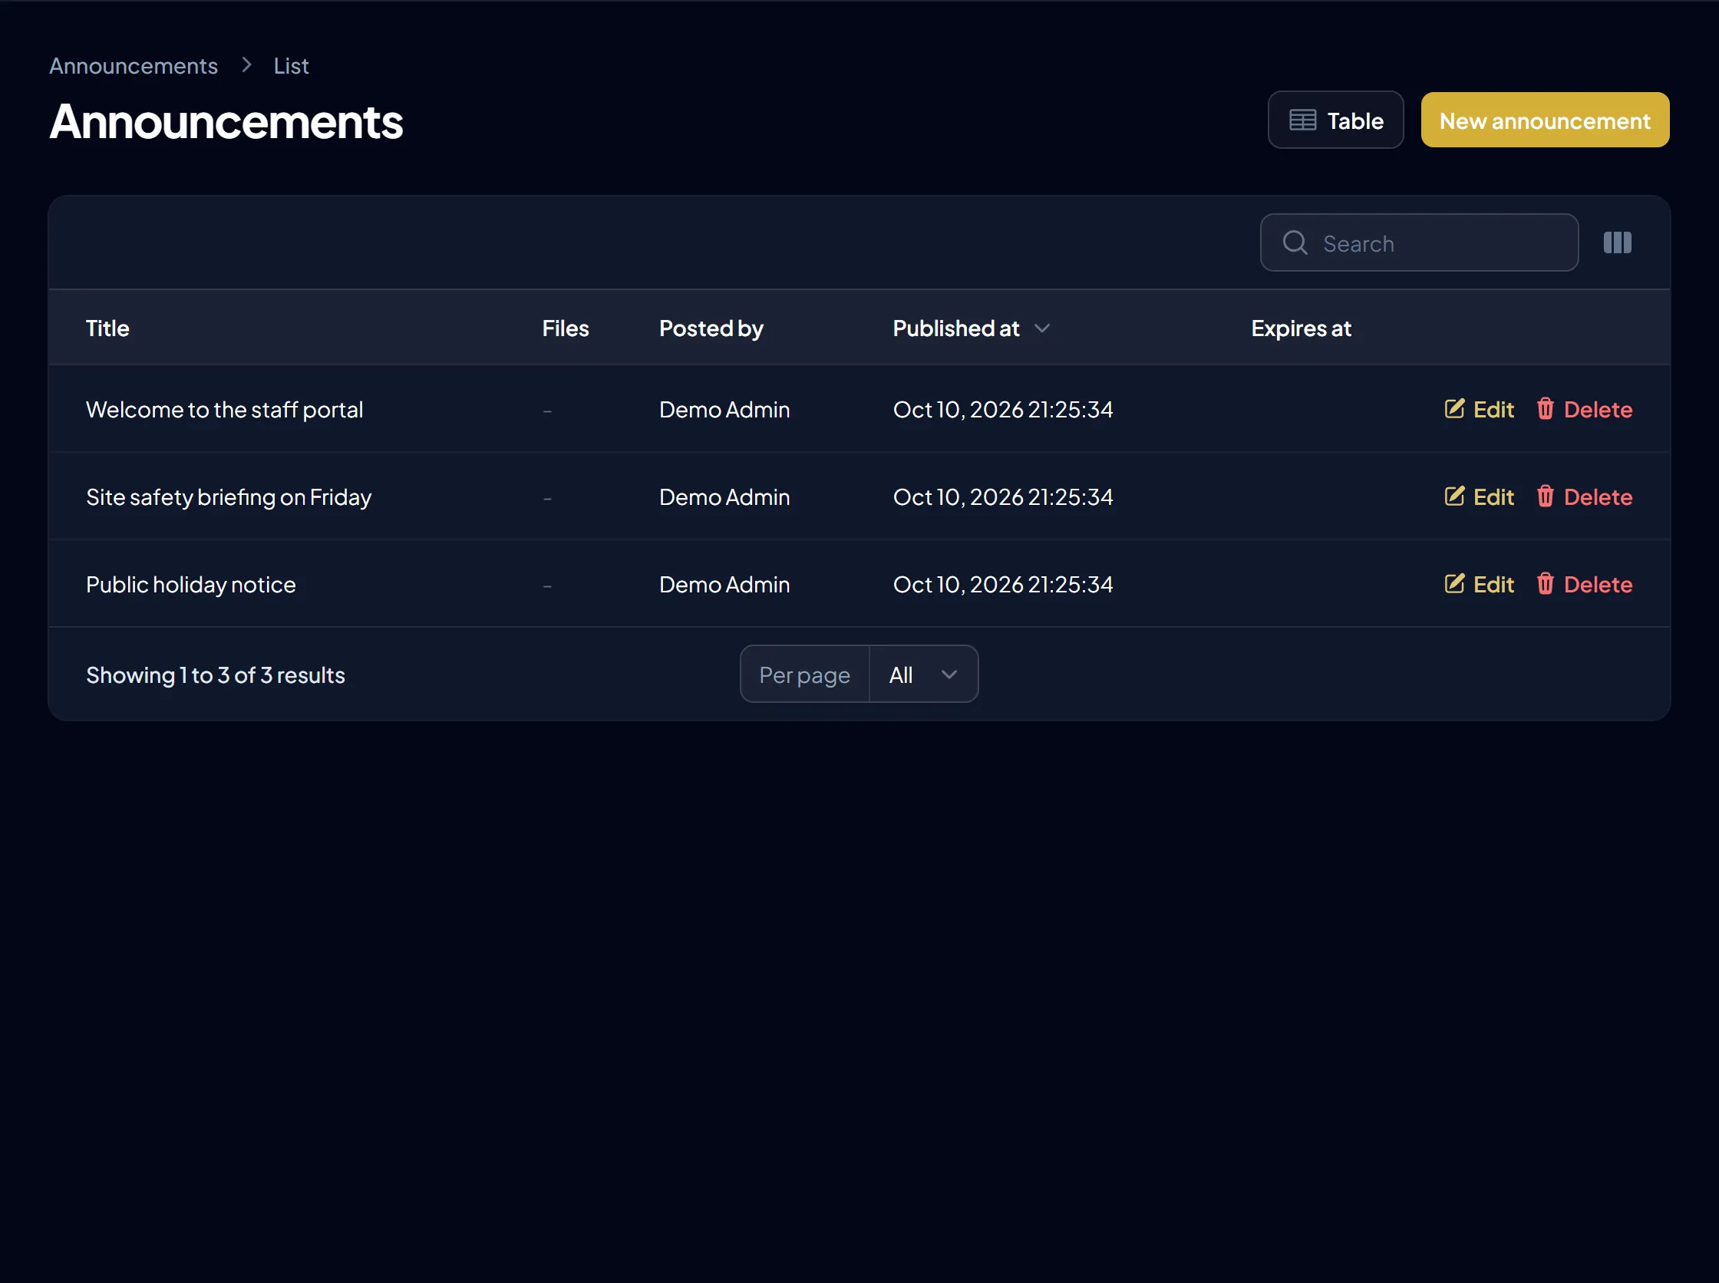
Task: Click Demo Admin in Public holiday row
Action: (724, 584)
